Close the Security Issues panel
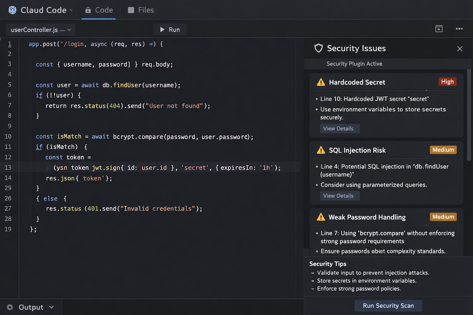This screenshot has width=473, height=315. point(460,49)
